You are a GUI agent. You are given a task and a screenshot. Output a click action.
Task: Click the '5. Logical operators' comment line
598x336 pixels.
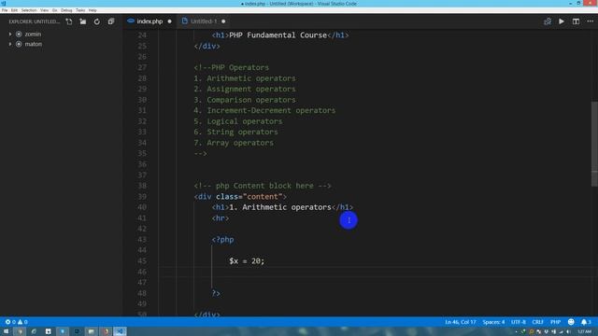238,121
